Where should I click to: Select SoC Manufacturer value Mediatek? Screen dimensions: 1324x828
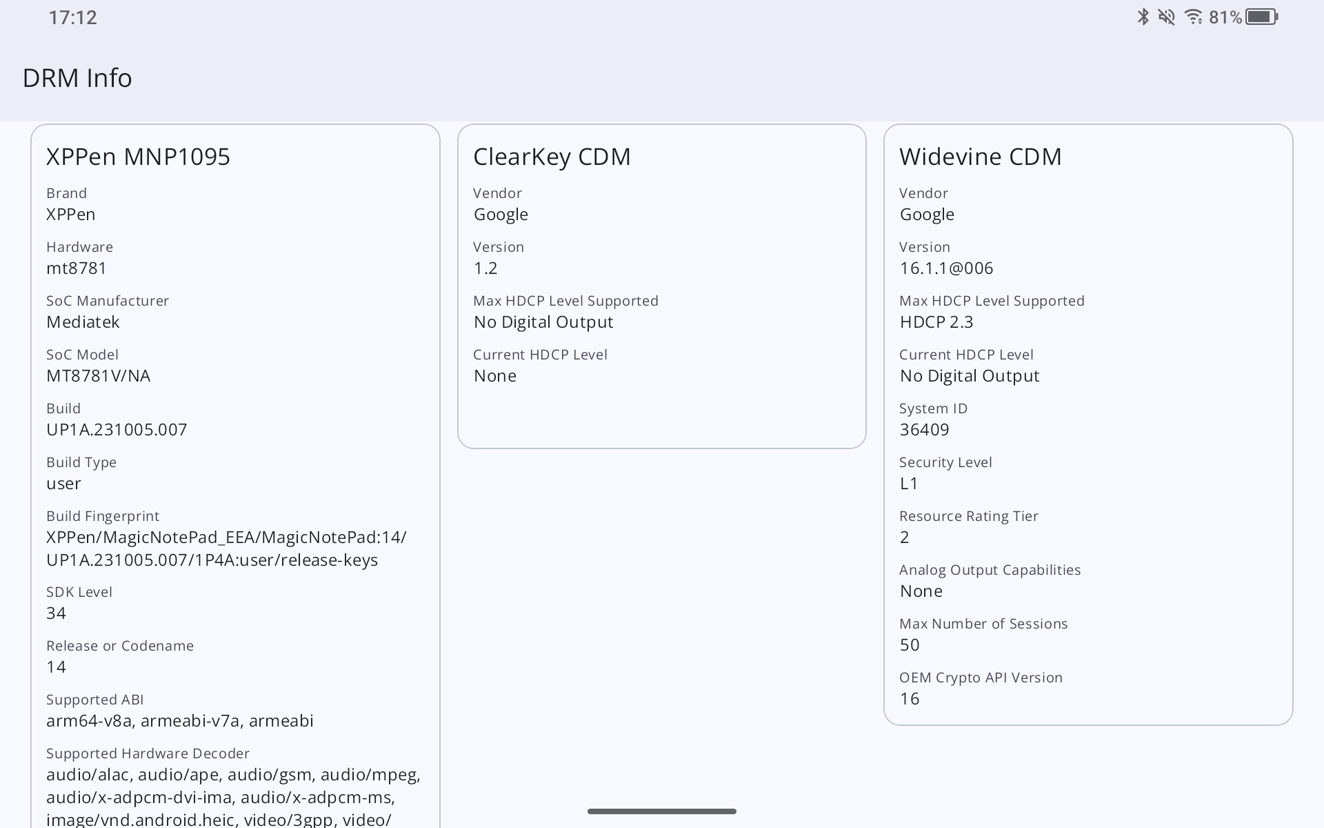[83, 322]
